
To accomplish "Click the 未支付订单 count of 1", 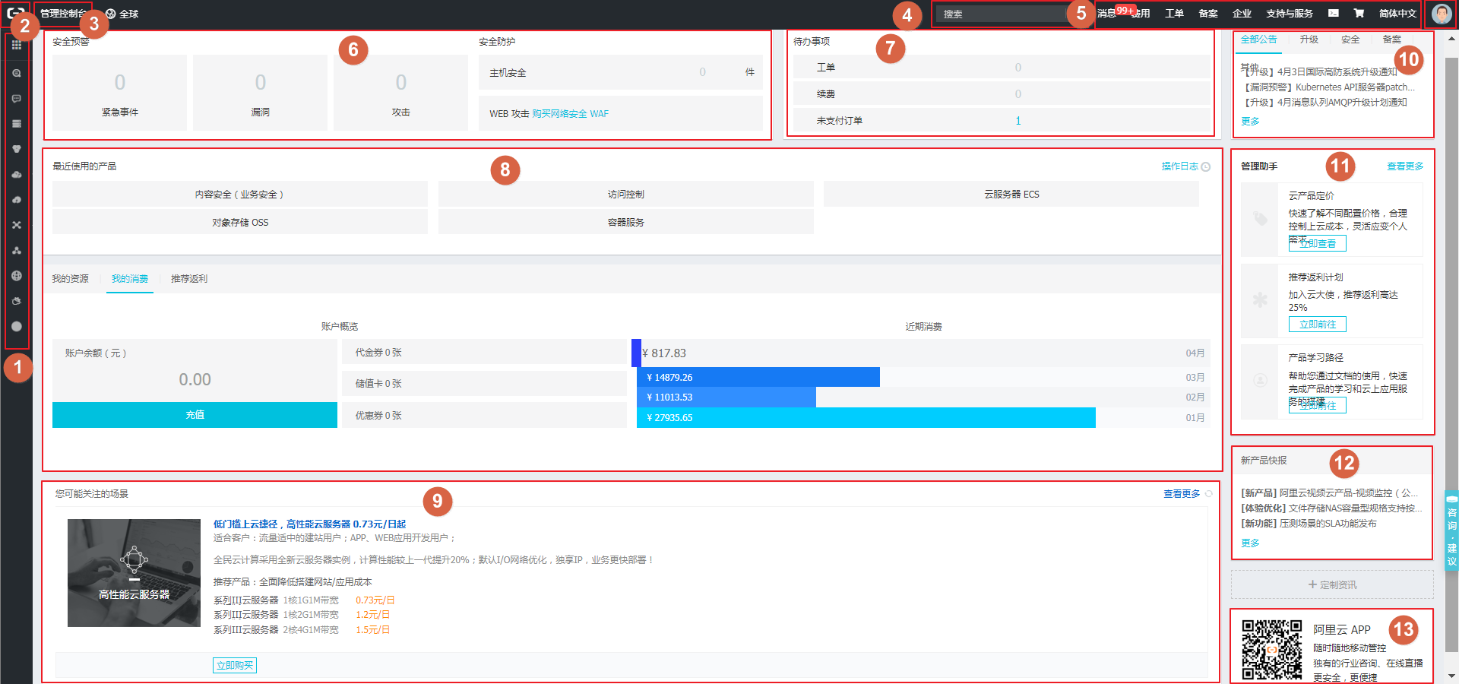I will pyautogui.click(x=1018, y=121).
